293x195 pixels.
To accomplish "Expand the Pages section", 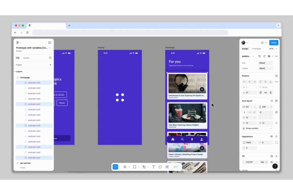I will (x=15, y=65).
